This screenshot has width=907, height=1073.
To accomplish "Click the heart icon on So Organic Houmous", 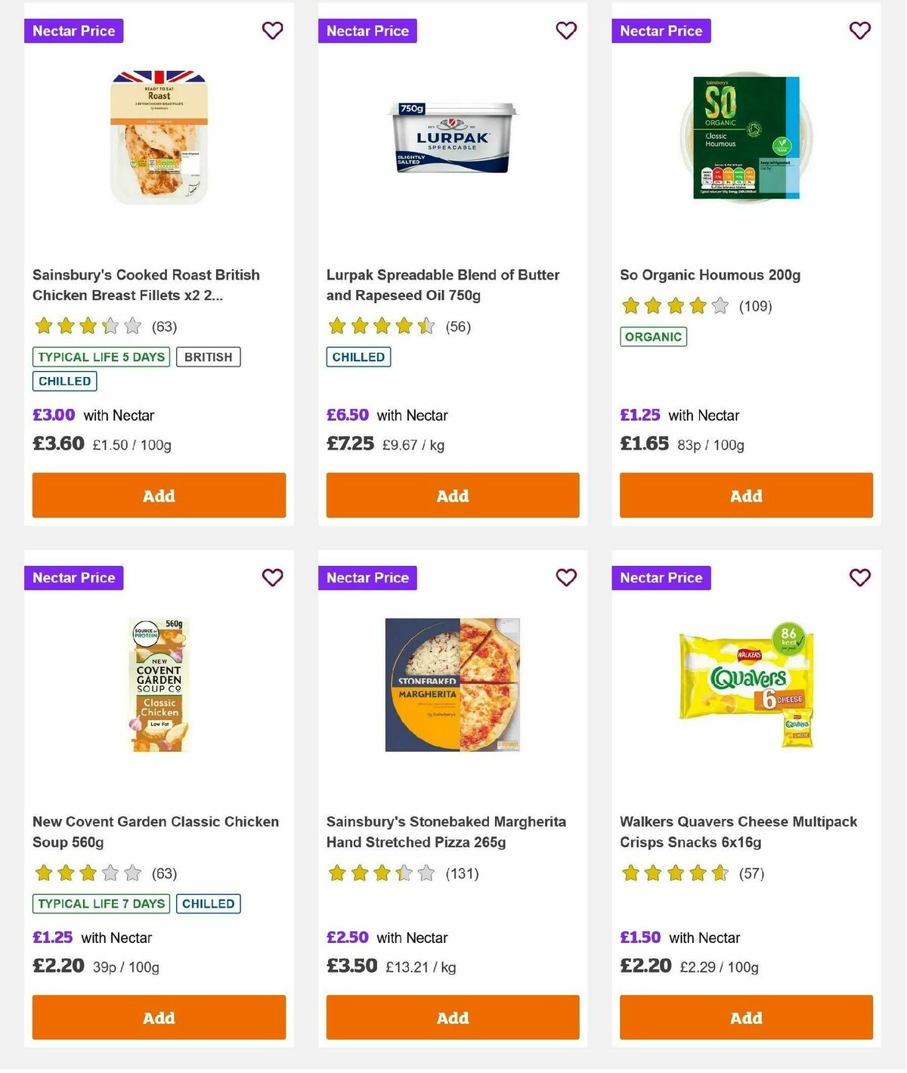I will [x=859, y=31].
